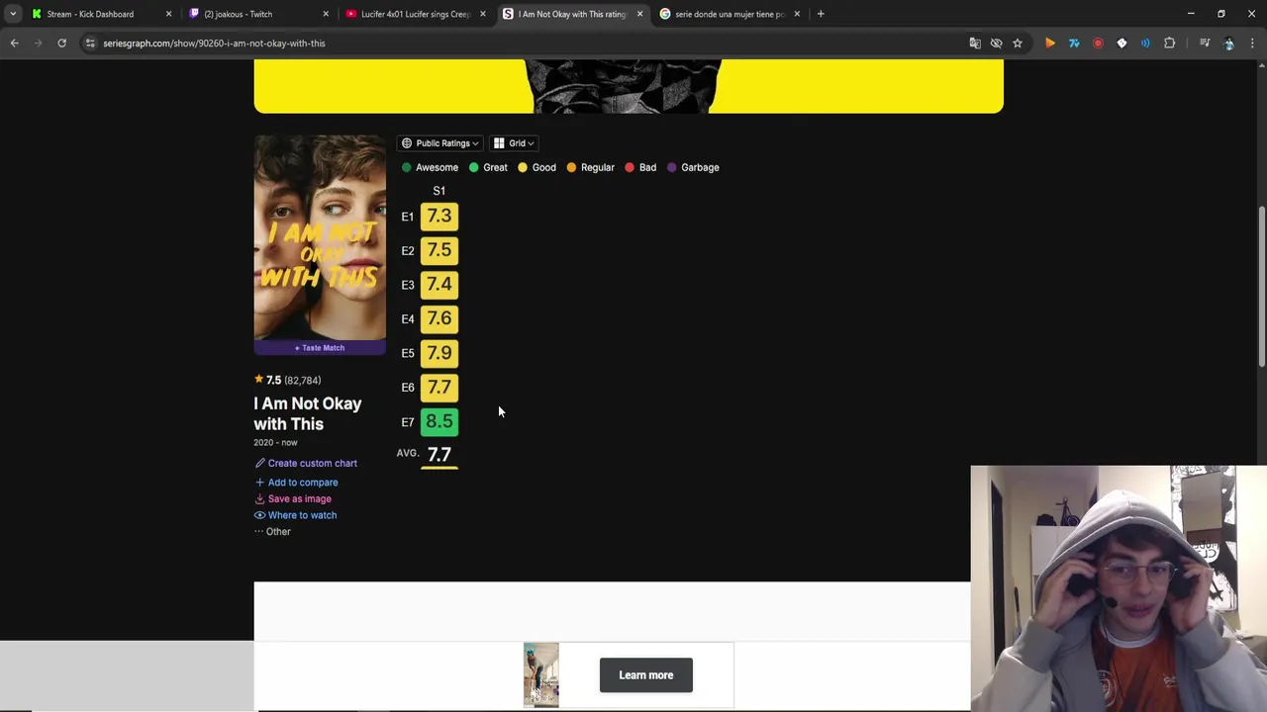
Task: Click the Learn more ad button
Action: pyautogui.click(x=645, y=675)
